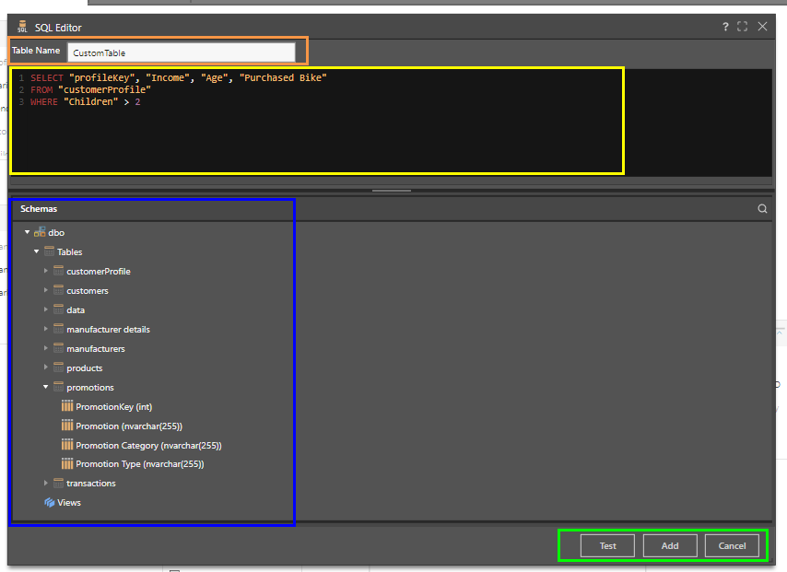This screenshot has width=787, height=572.
Task: Toggle fullscreen for the SQL Editor dialog
Action: [x=743, y=28]
